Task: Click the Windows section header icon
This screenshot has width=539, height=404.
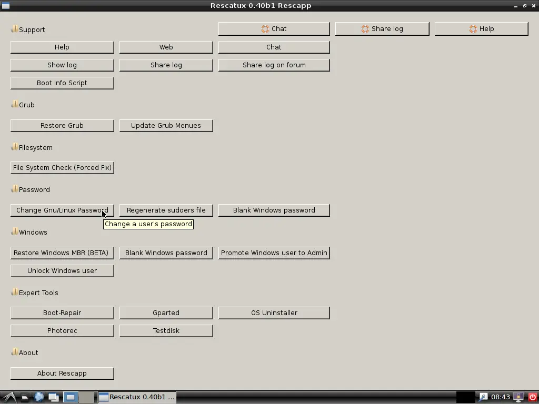Action: pyautogui.click(x=14, y=231)
